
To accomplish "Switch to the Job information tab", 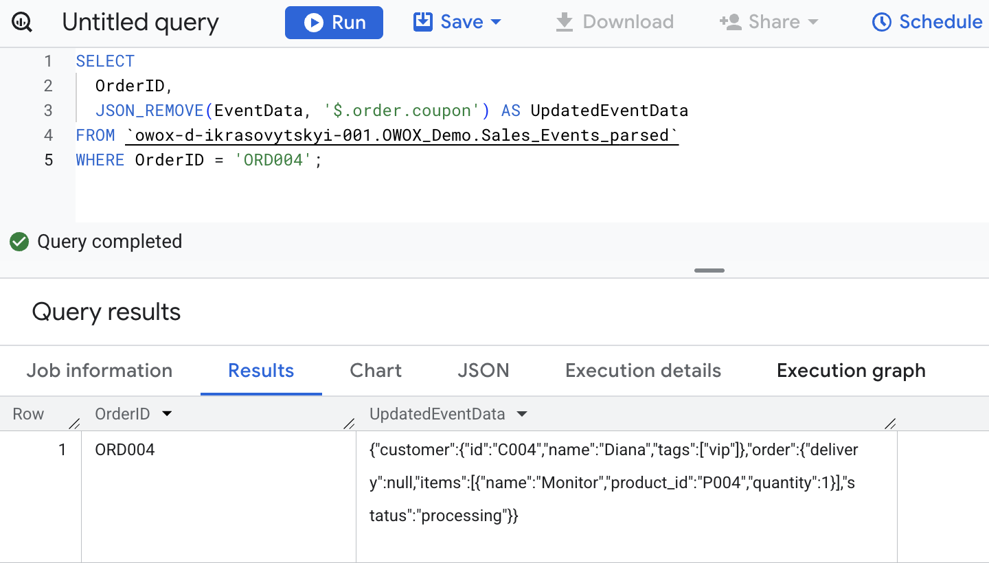I will point(100,371).
